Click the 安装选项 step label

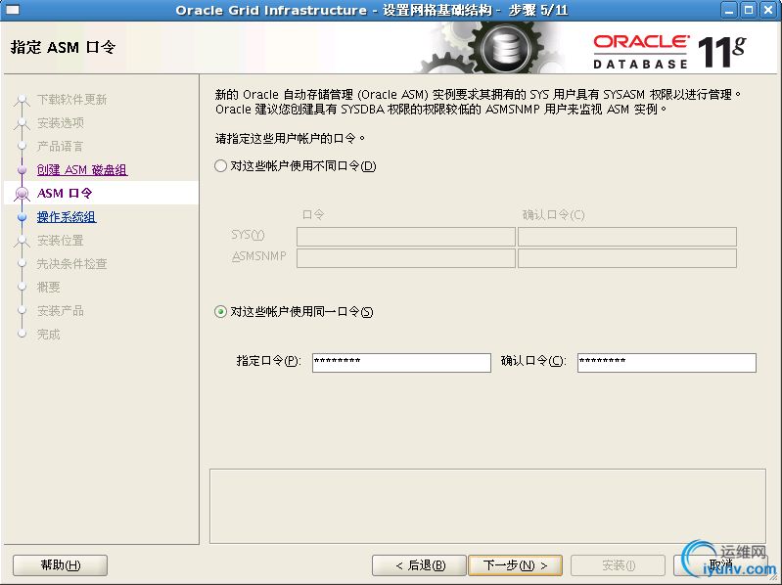[x=61, y=122]
